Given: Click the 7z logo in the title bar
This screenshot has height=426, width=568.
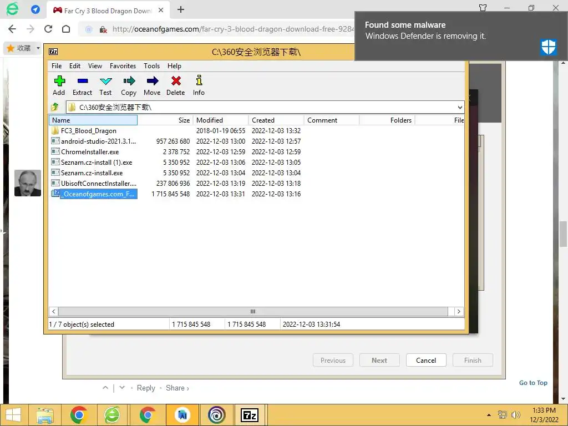Looking at the screenshot, I should [53, 52].
